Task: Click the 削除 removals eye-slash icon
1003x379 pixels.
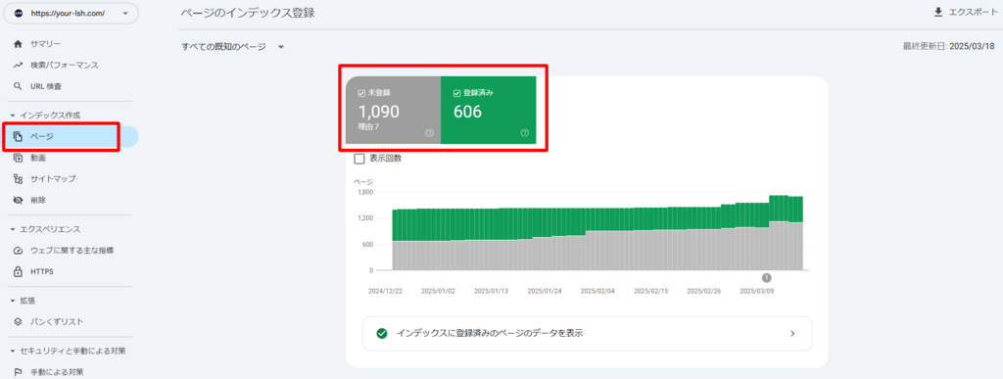Action: (18, 200)
